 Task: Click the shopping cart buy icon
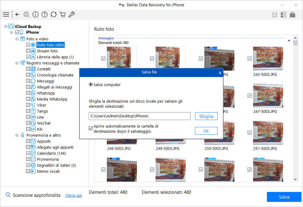click(63, 14)
